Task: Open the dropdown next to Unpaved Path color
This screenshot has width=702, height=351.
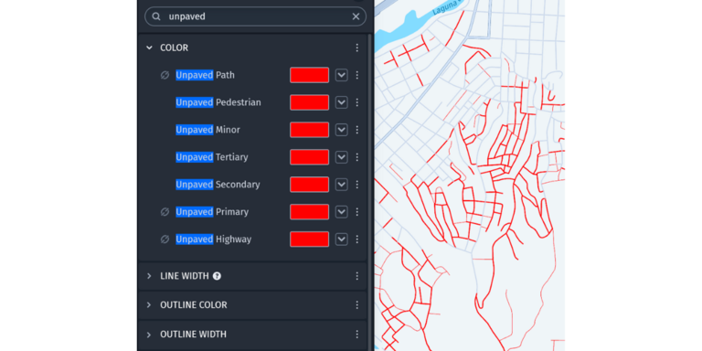Action: tap(342, 75)
